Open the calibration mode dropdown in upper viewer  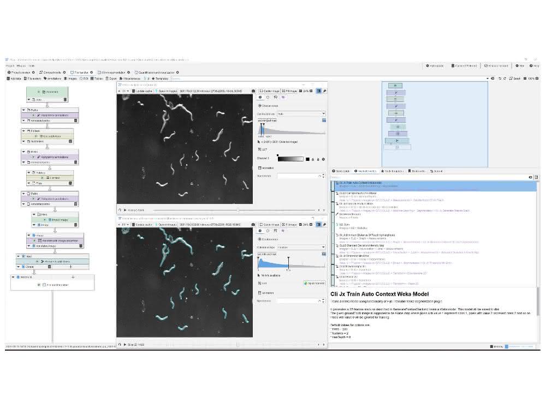pos(301,114)
